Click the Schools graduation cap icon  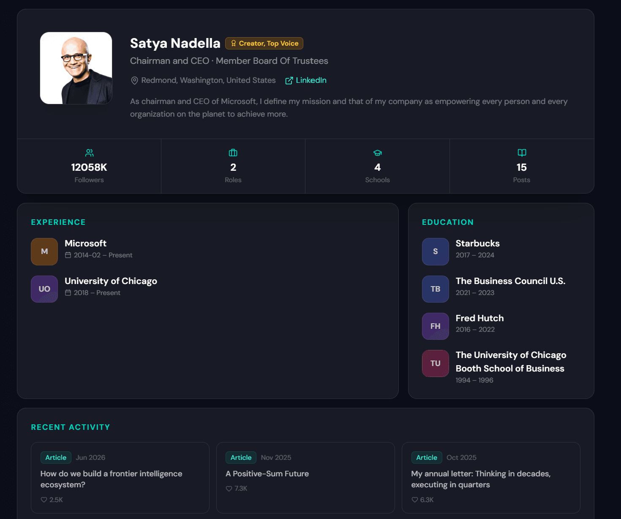pos(378,153)
